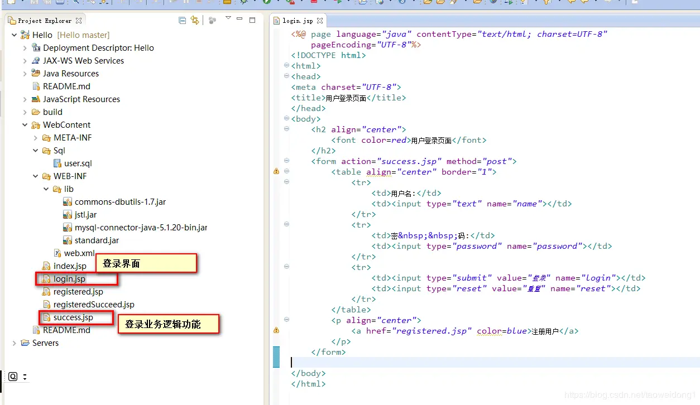
Task: Select registeredSucceed.jsp file
Action: pyautogui.click(x=94, y=305)
